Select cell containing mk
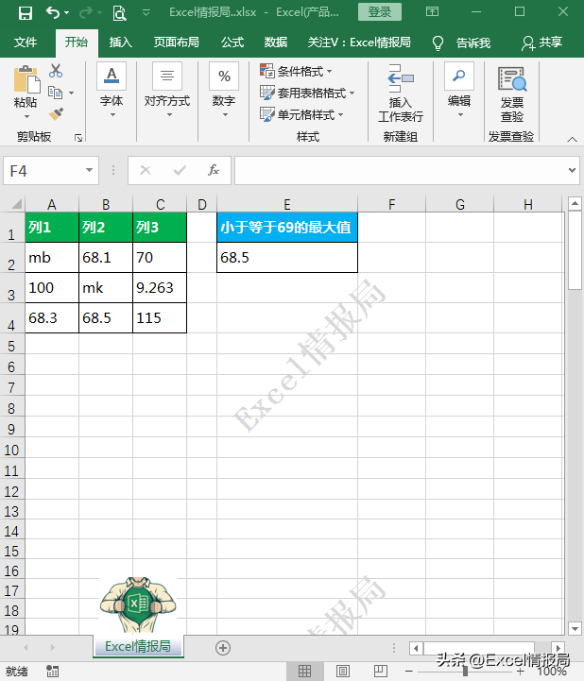This screenshot has height=681, width=584. click(x=106, y=287)
